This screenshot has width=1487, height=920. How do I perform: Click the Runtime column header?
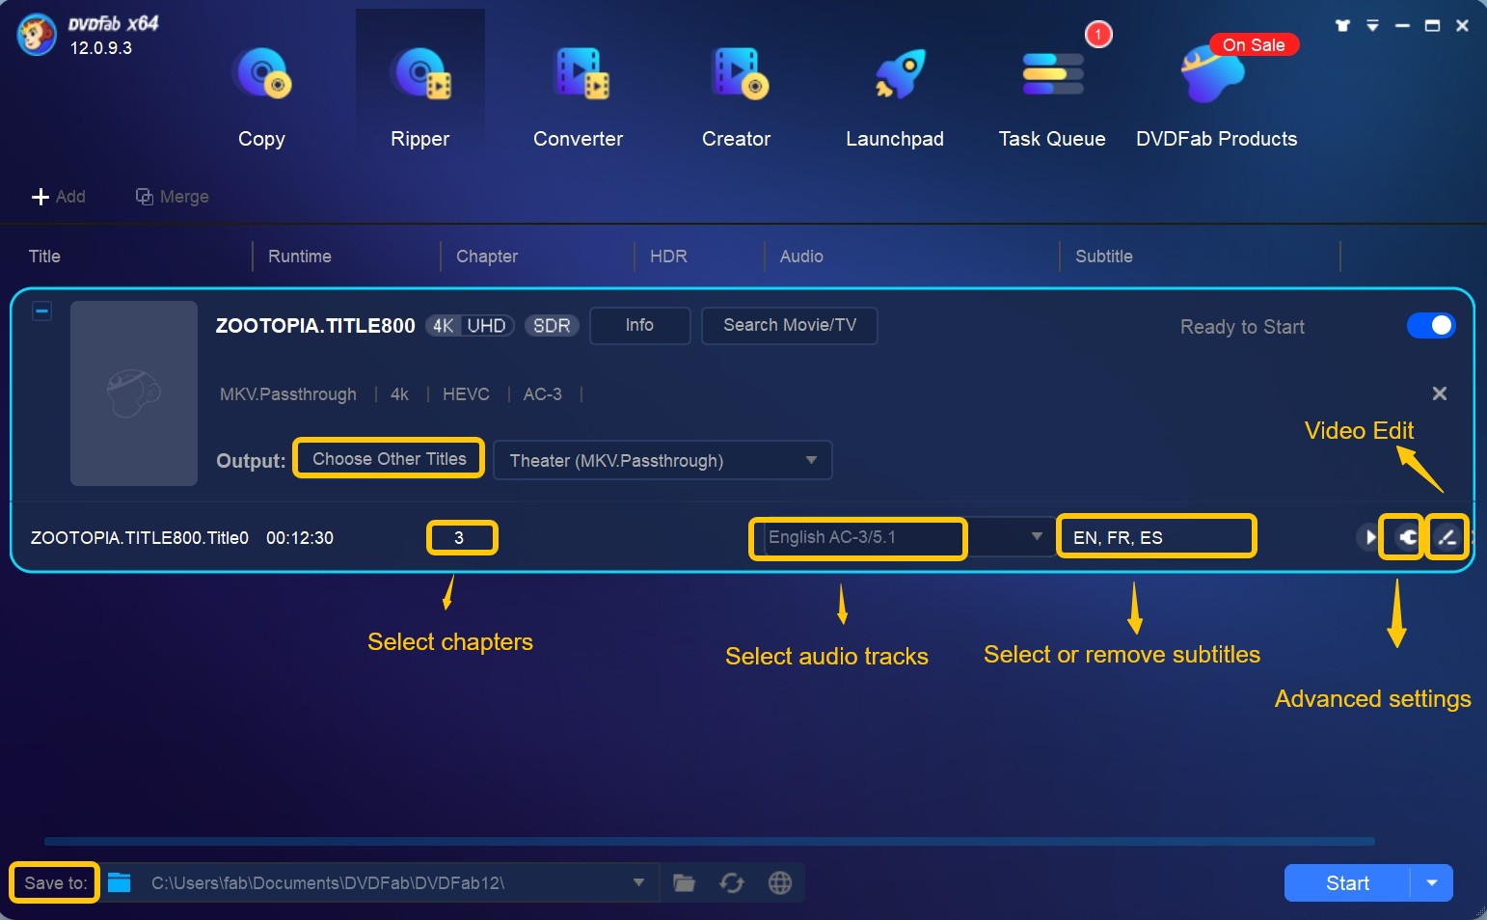(300, 257)
